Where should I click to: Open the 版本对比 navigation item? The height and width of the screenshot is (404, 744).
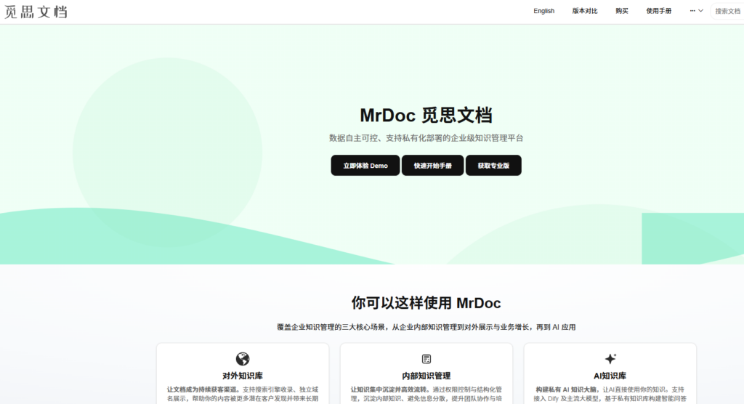tap(585, 11)
